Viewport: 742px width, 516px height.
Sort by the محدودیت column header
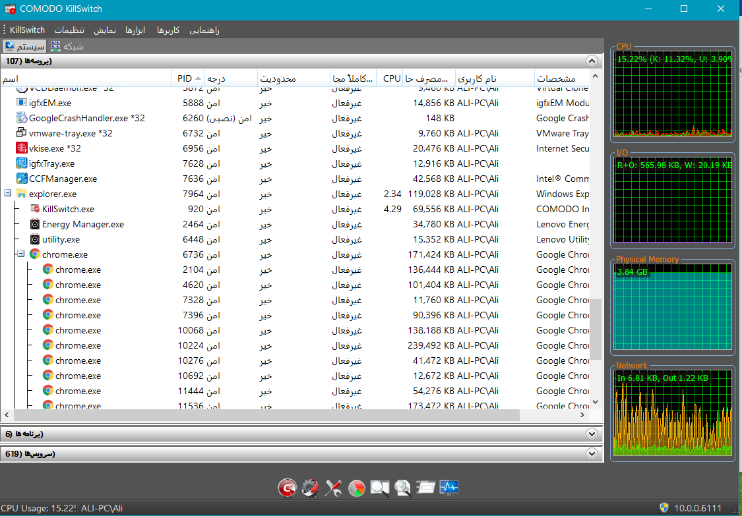click(x=294, y=78)
